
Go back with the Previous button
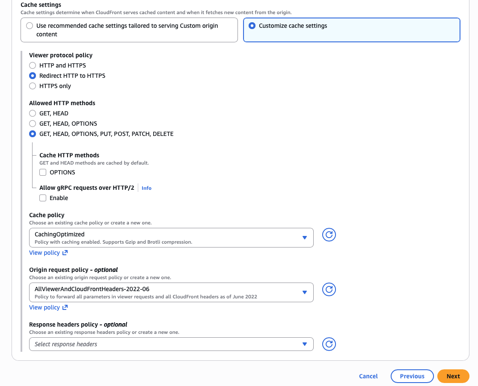[x=412, y=376]
